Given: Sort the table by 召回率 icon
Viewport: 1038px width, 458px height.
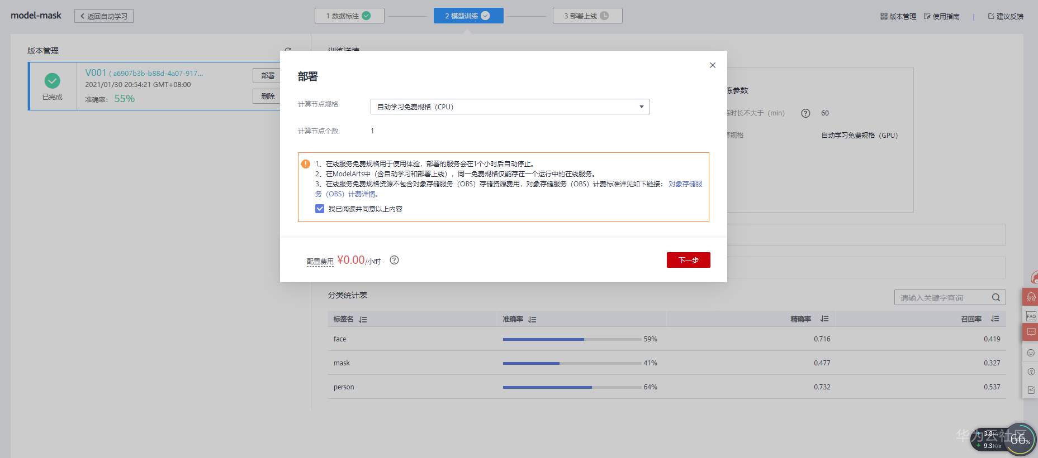Looking at the screenshot, I should [x=994, y=319].
